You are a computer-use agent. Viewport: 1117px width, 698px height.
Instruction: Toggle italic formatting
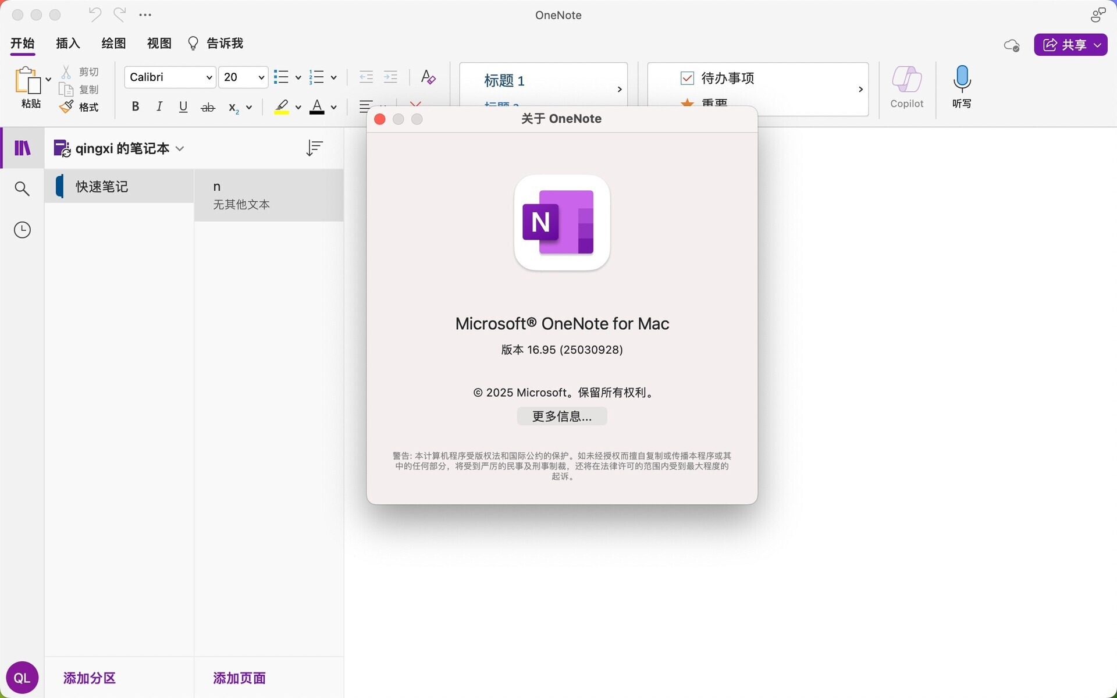(x=159, y=107)
